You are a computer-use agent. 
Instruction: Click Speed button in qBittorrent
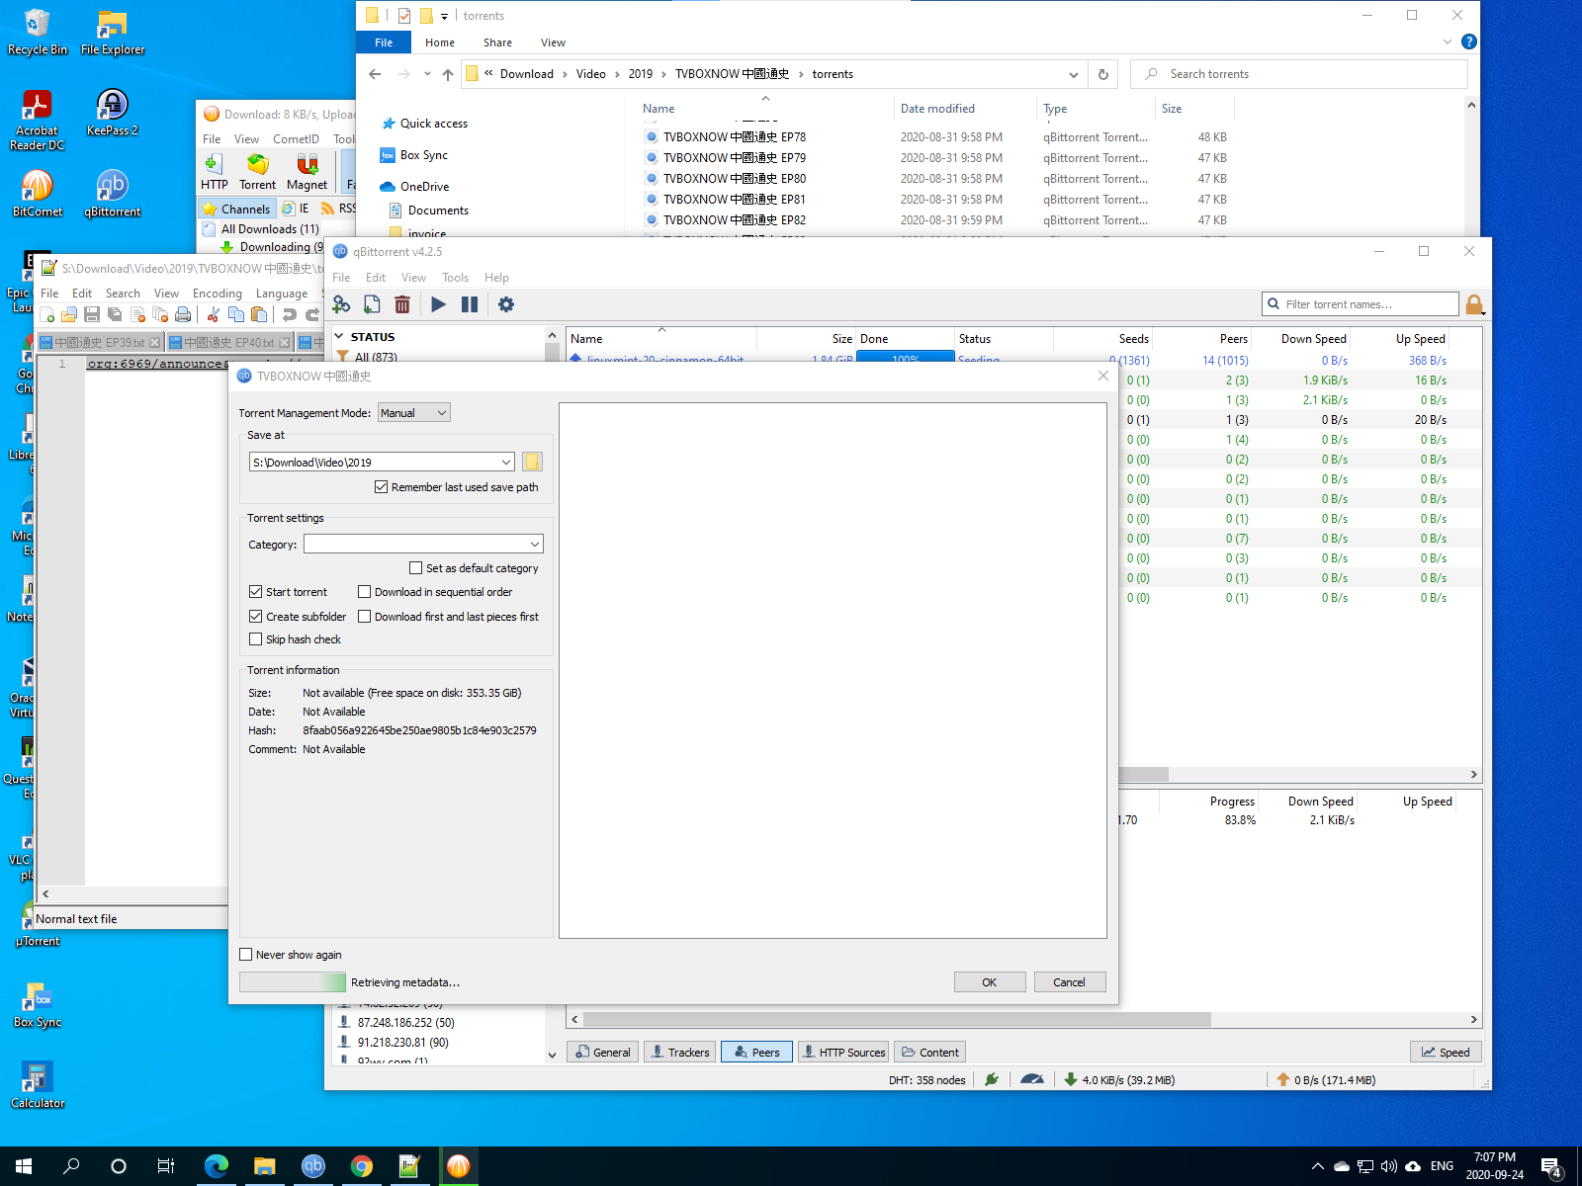point(1446,1052)
